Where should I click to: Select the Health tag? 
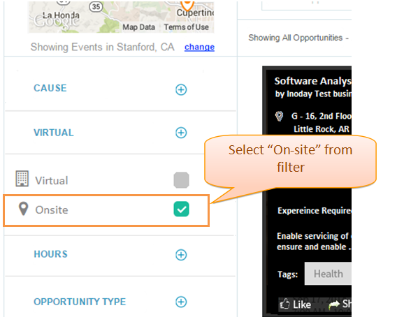coord(328,274)
